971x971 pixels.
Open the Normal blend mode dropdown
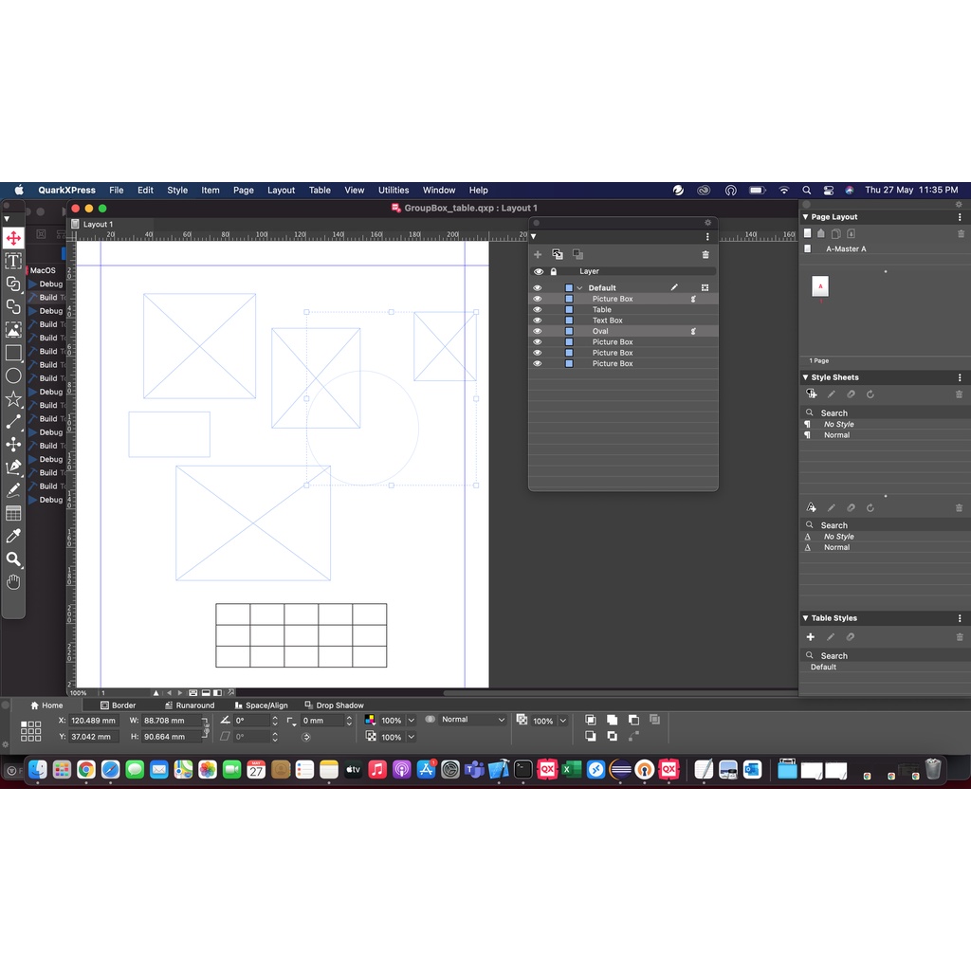[465, 720]
